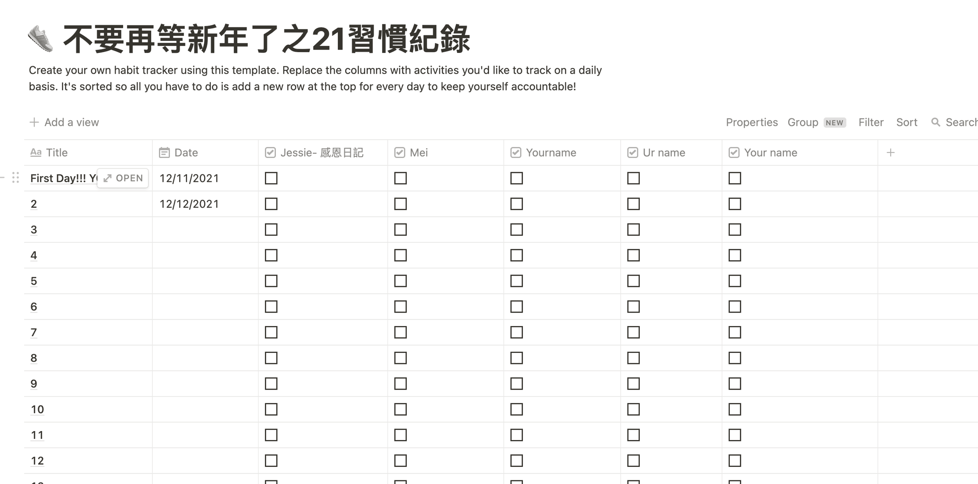
Task: Open the Yourname column header menu
Action: click(x=562, y=153)
